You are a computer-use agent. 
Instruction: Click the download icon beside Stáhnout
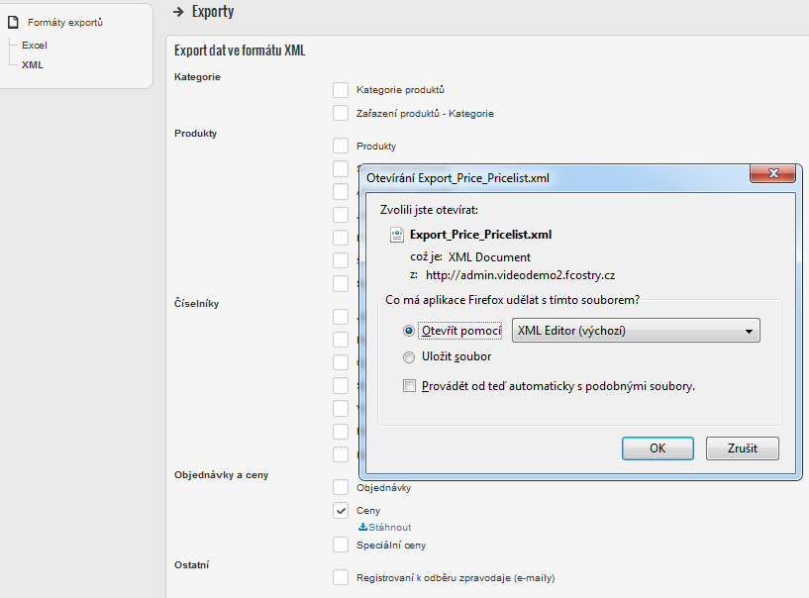(x=362, y=527)
